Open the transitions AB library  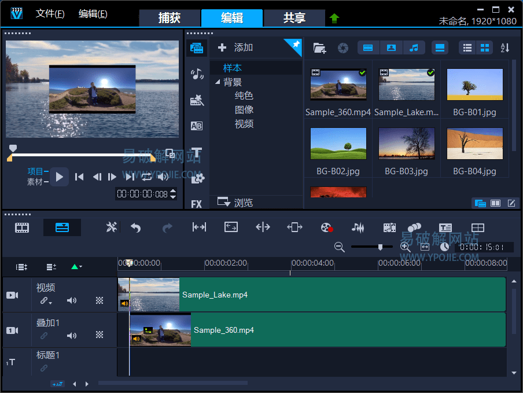[x=197, y=126]
